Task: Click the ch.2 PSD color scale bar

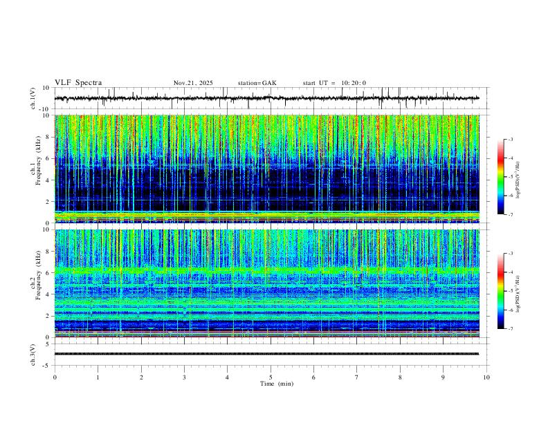Action: point(501,291)
